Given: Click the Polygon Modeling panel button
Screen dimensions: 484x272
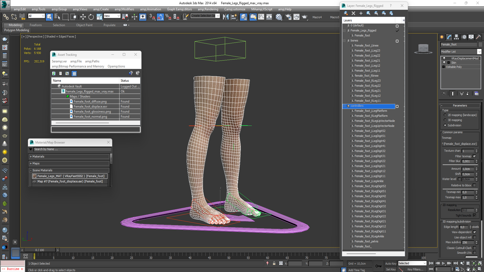Looking at the screenshot, I should 17,30.
